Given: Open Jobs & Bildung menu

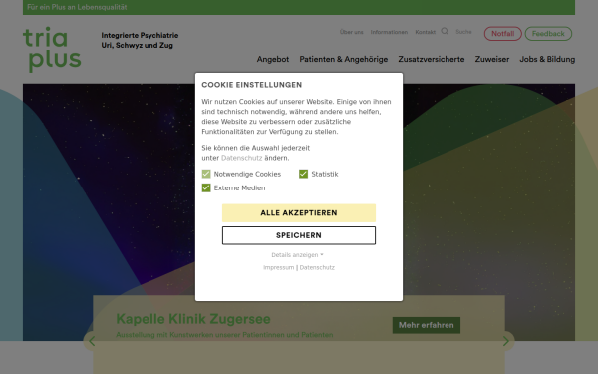Looking at the screenshot, I should [x=547, y=59].
